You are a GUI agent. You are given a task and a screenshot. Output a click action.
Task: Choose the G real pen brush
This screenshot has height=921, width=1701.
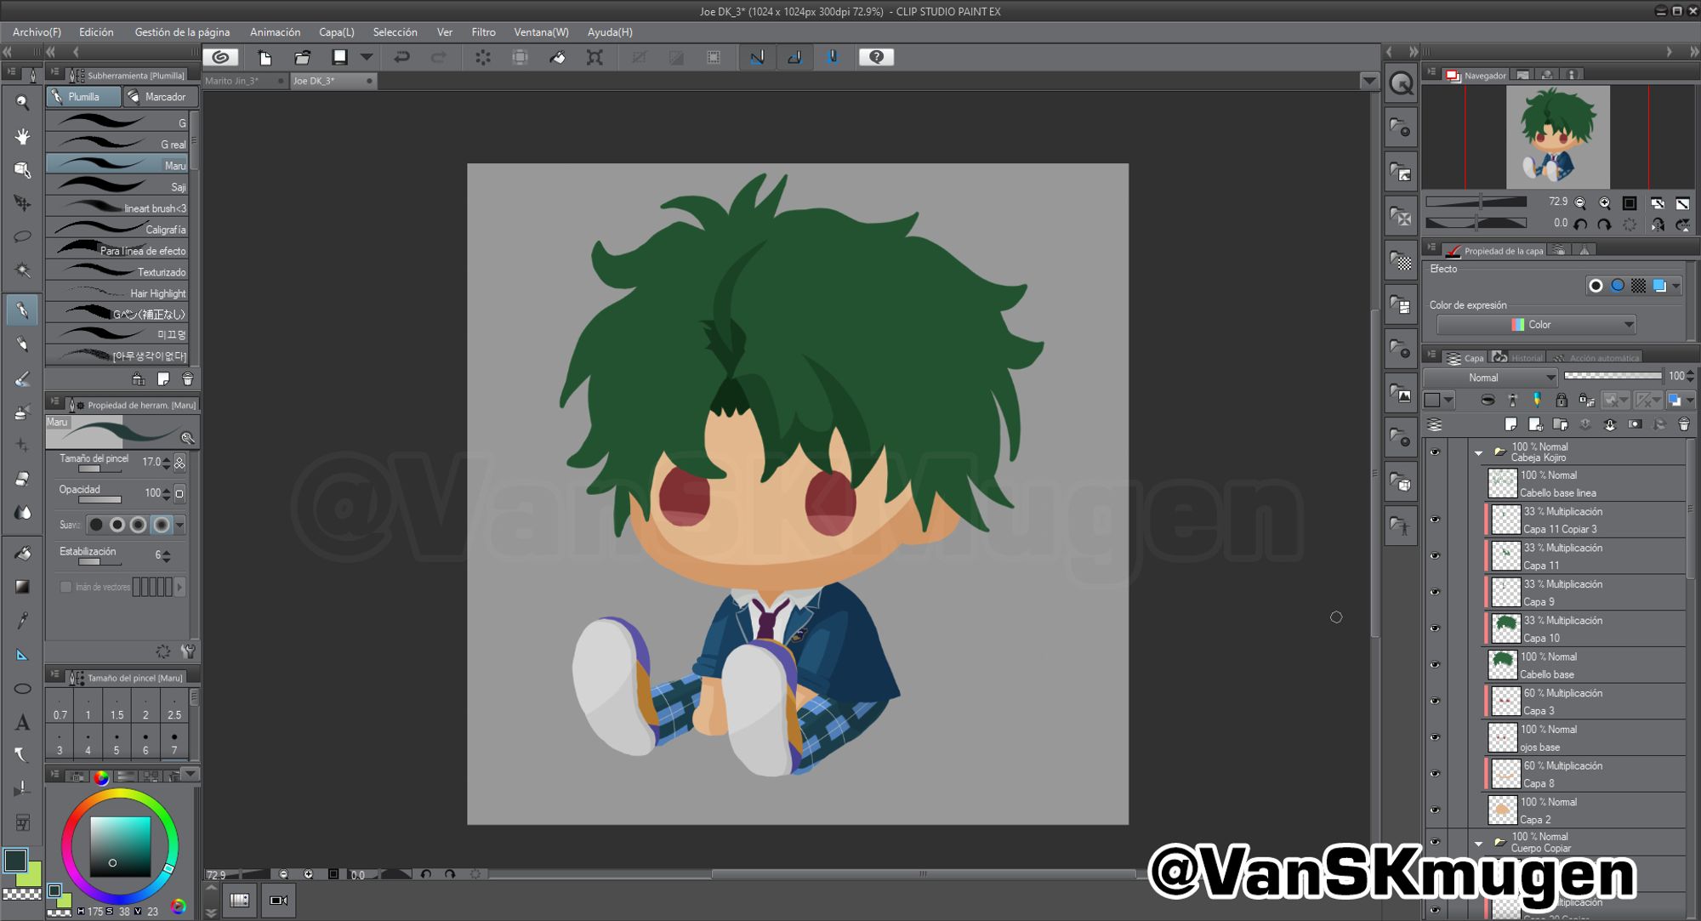tap(117, 144)
